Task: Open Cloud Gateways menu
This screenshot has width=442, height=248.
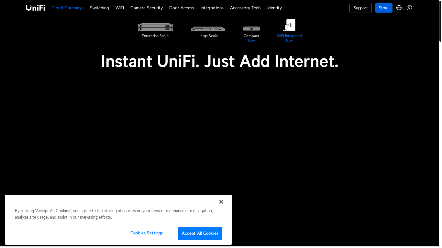Action: point(67,8)
